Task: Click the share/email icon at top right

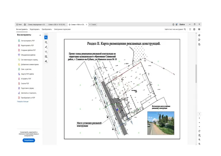Action: click(x=199, y=29)
